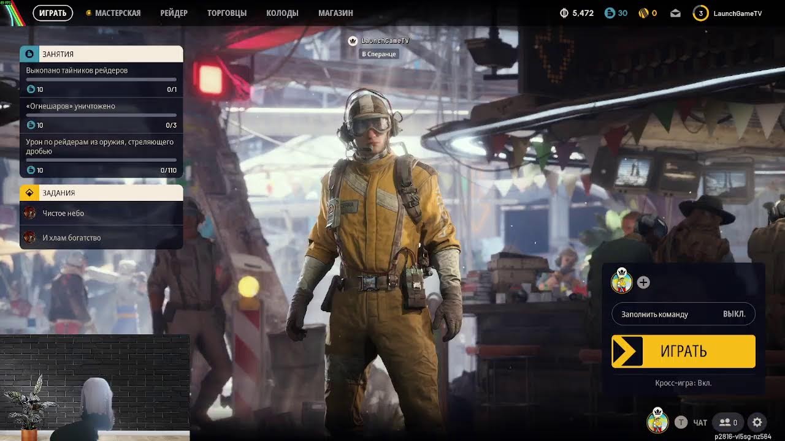The image size is (785, 441).
Task: Open the МАГАЗИН tab
Action: (x=335, y=13)
